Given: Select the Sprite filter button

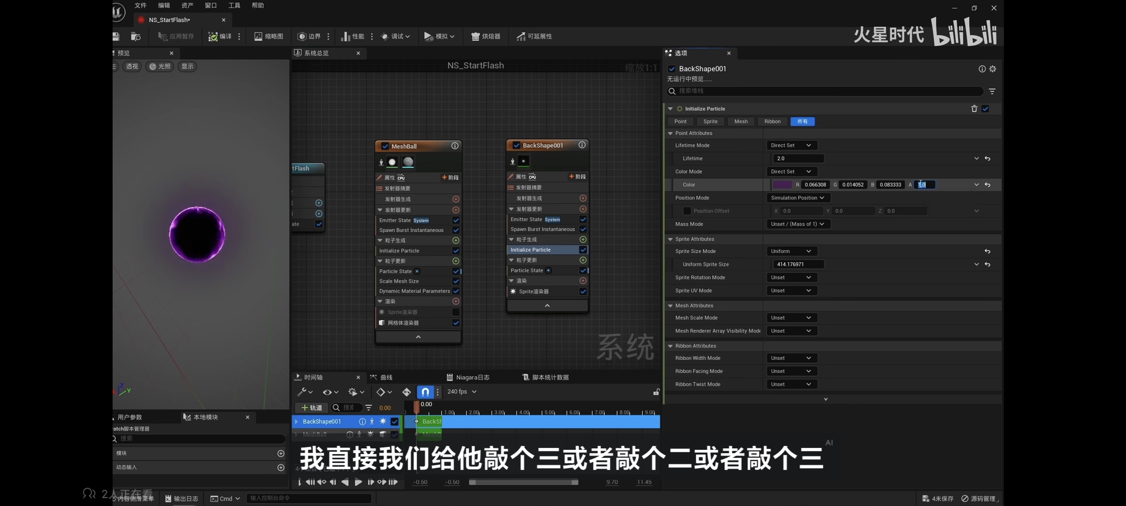Looking at the screenshot, I should (x=710, y=121).
